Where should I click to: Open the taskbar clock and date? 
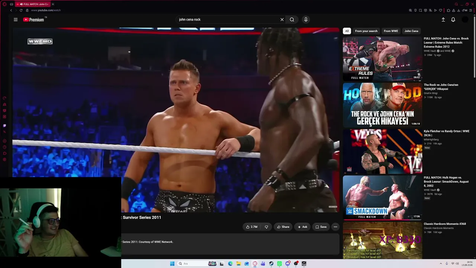(467, 264)
